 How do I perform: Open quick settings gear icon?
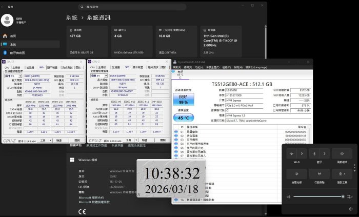(x=350, y=209)
